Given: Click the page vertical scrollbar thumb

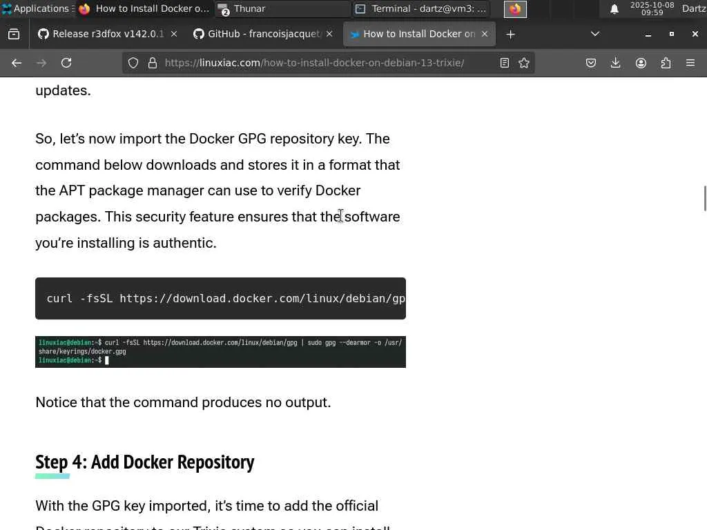Looking at the screenshot, I should pos(705,198).
